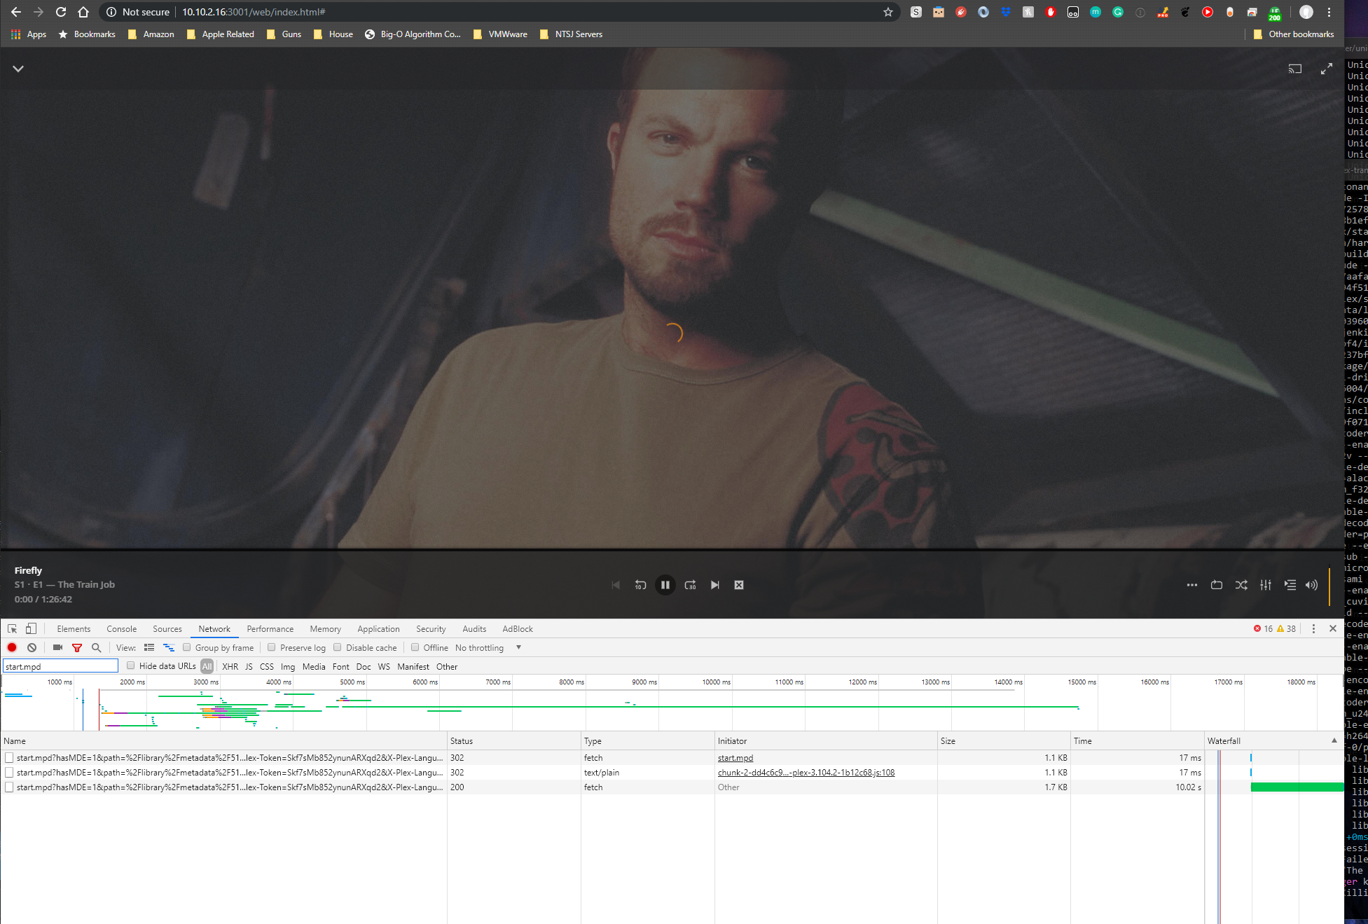Cast video to a device
Viewport: 1368px width, 924px height.
(x=1295, y=69)
